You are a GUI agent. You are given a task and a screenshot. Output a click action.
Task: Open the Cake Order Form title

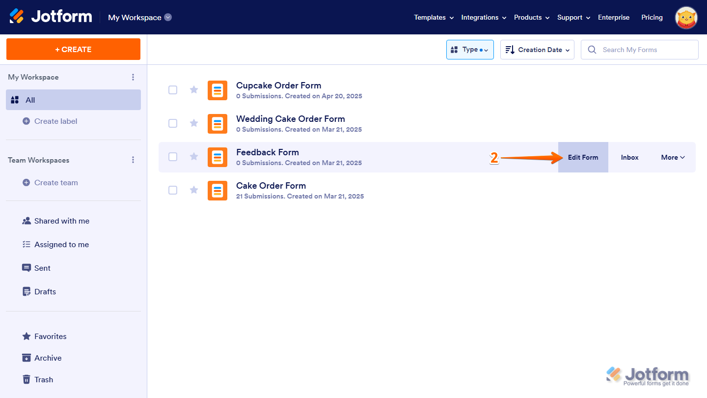[271, 186]
